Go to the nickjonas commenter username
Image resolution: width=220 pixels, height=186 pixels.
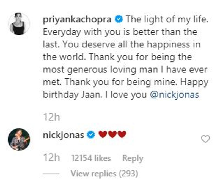coord(64,135)
